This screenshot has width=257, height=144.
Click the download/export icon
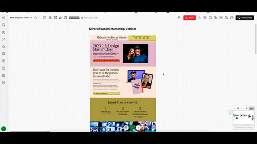(x=200, y=18)
